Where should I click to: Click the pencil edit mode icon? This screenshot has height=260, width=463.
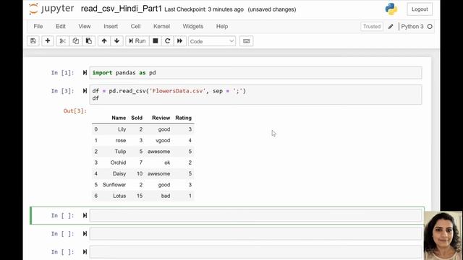pyautogui.click(x=391, y=27)
